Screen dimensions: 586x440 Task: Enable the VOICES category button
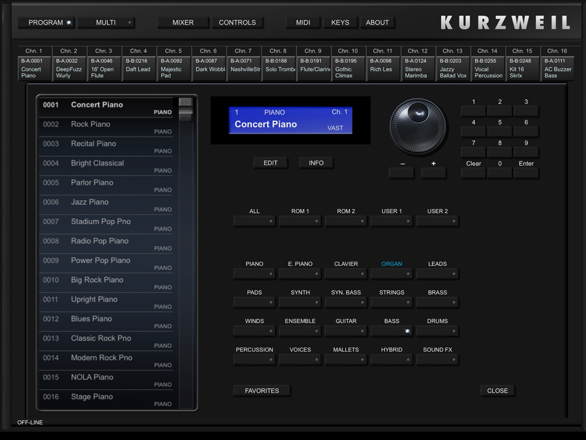click(300, 360)
